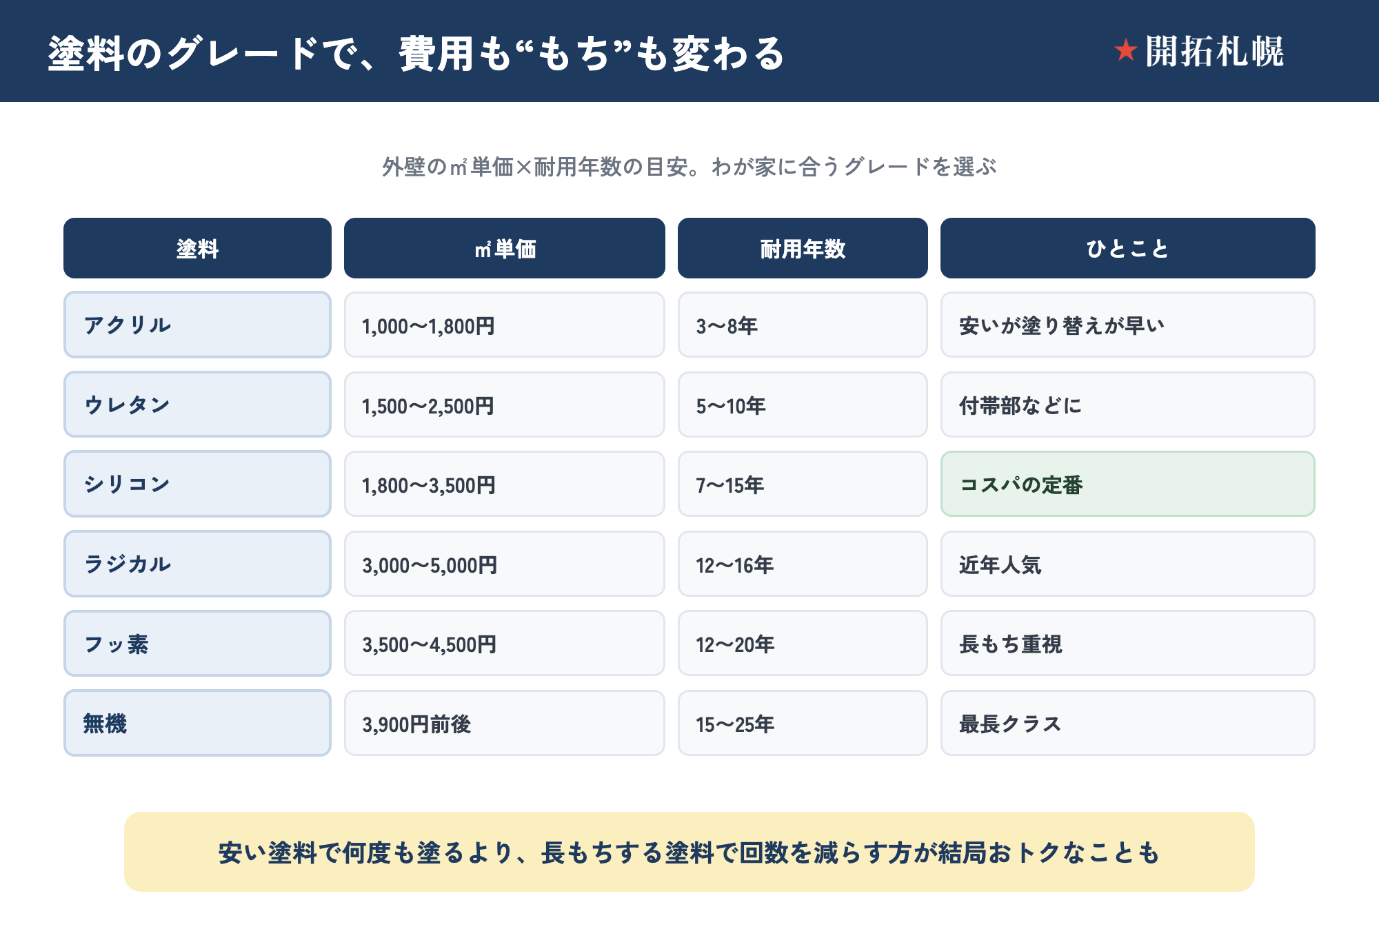Click the price cell 1,000〜1,800円
This screenshot has height=951, width=1379.
coord(505,325)
